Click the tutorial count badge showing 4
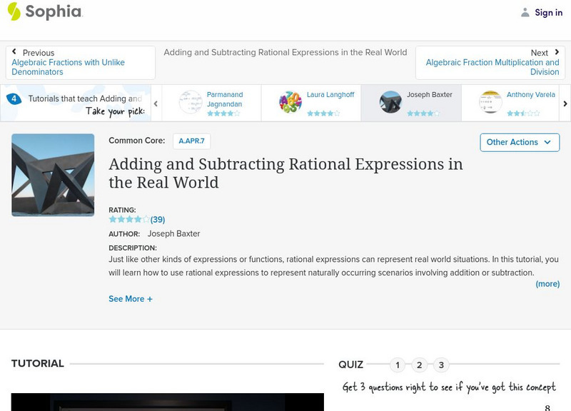The image size is (571, 411). [x=14, y=98]
